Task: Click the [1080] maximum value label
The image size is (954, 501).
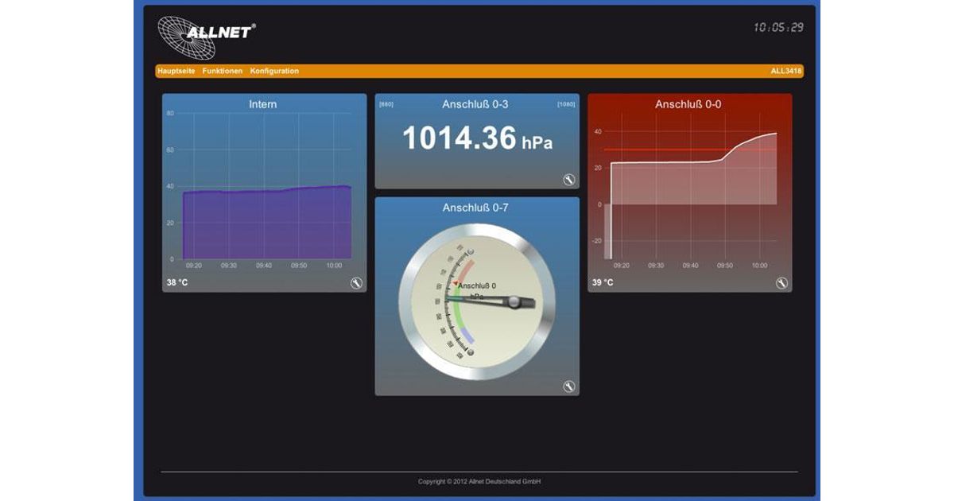Action: [x=566, y=105]
